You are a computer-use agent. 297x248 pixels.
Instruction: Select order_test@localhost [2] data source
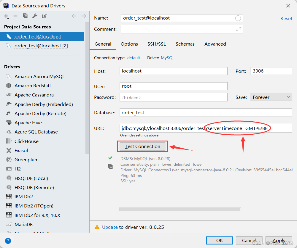pos(41,46)
